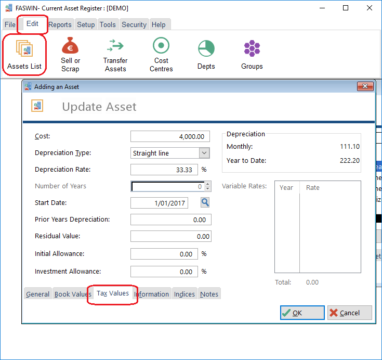The height and width of the screenshot is (360, 382).
Task: Switch to the General tab
Action: coord(38,294)
